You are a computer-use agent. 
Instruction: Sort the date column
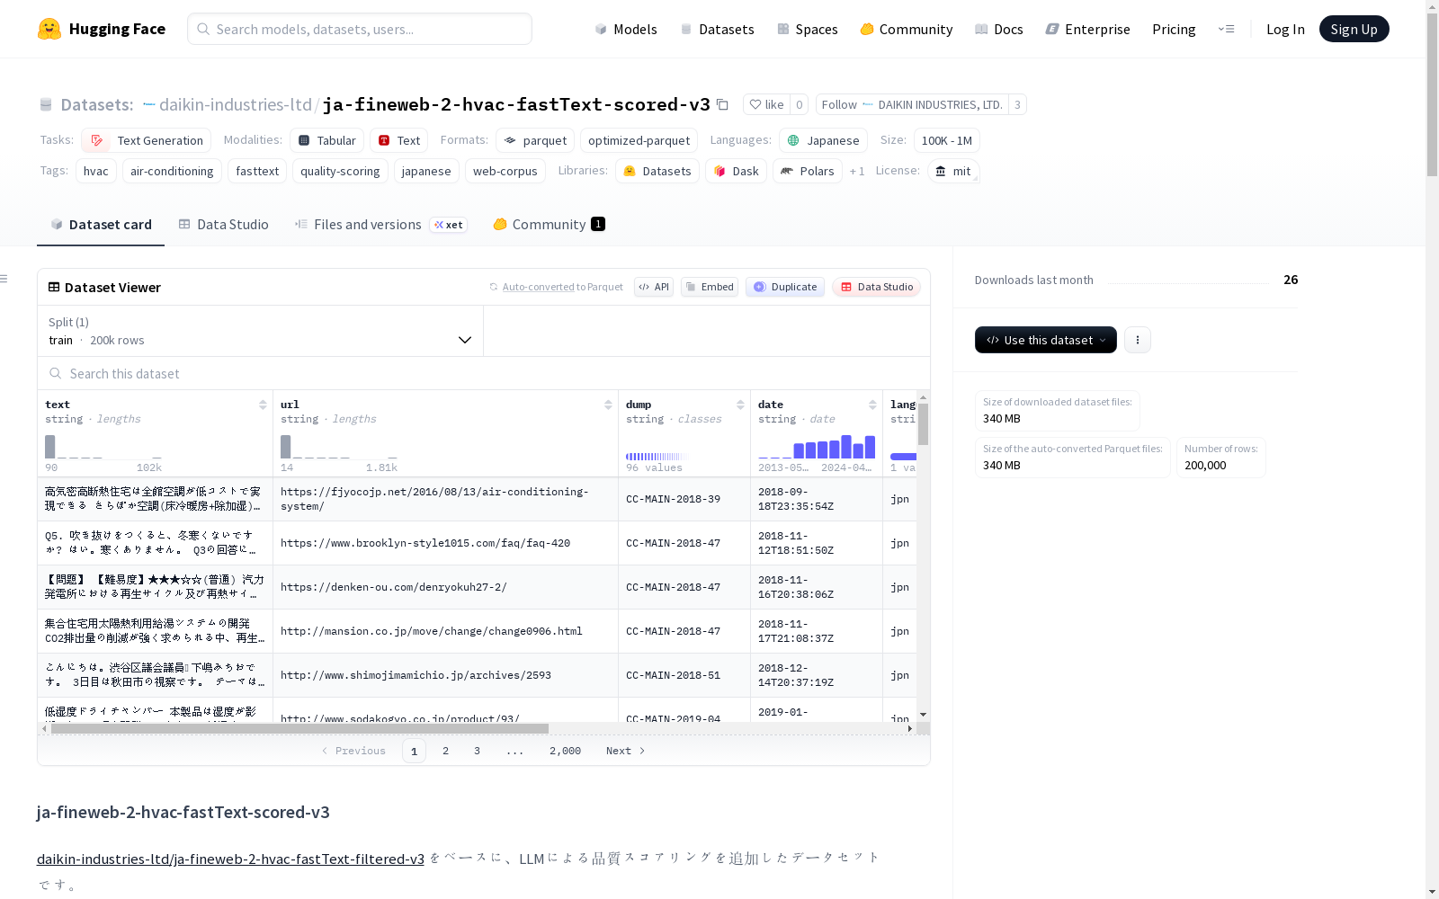point(872,405)
